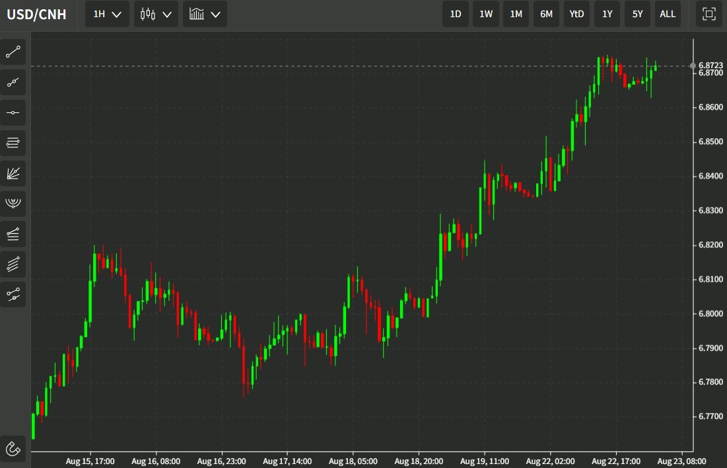The width and height of the screenshot is (727, 468).
Task: Click the Aug 18, 05:00 time label
Action: 353,461
